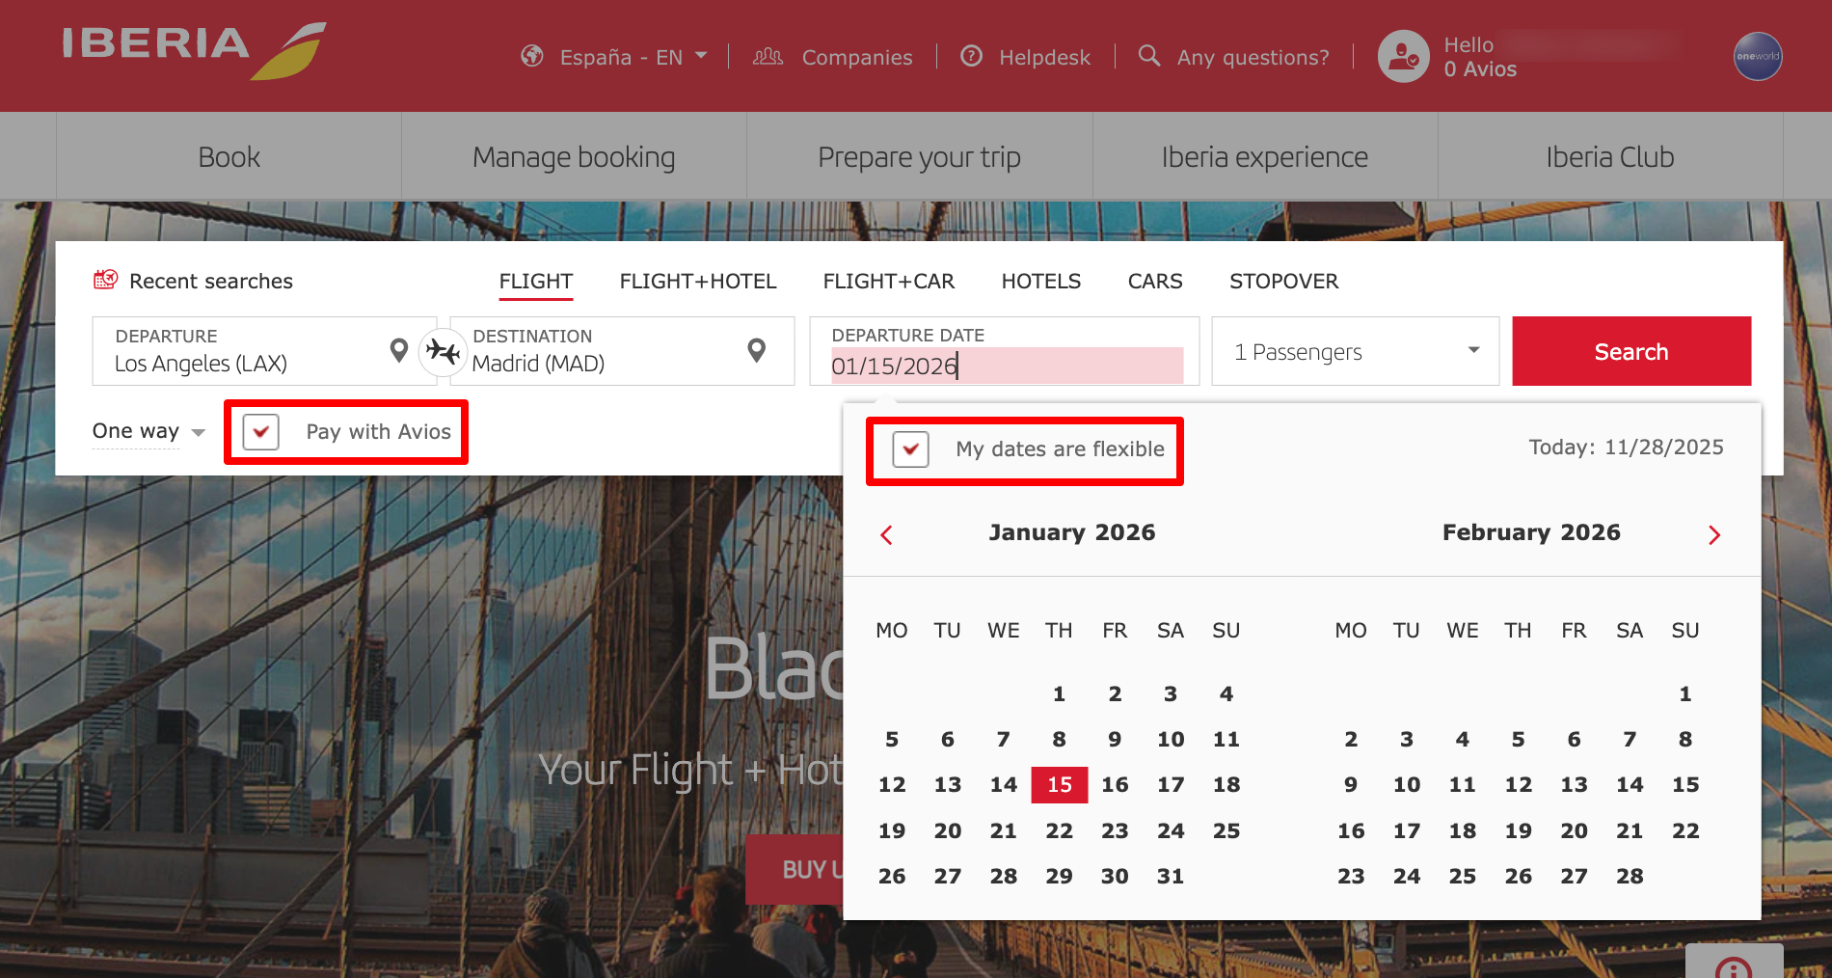
Task: Open the Iberia experience menu
Action: click(1265, 156)
